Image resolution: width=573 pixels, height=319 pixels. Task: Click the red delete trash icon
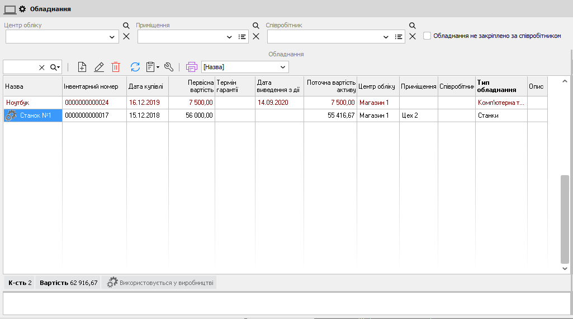(116, 67)
